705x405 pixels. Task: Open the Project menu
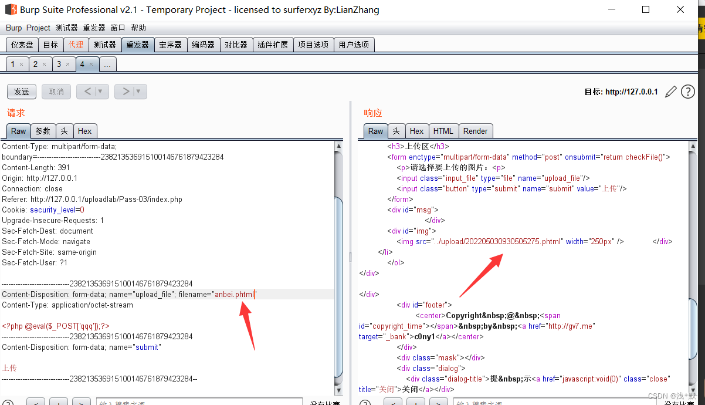[39, 28]
